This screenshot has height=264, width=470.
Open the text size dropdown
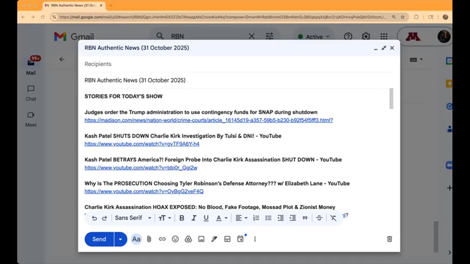tap(165, 218)
